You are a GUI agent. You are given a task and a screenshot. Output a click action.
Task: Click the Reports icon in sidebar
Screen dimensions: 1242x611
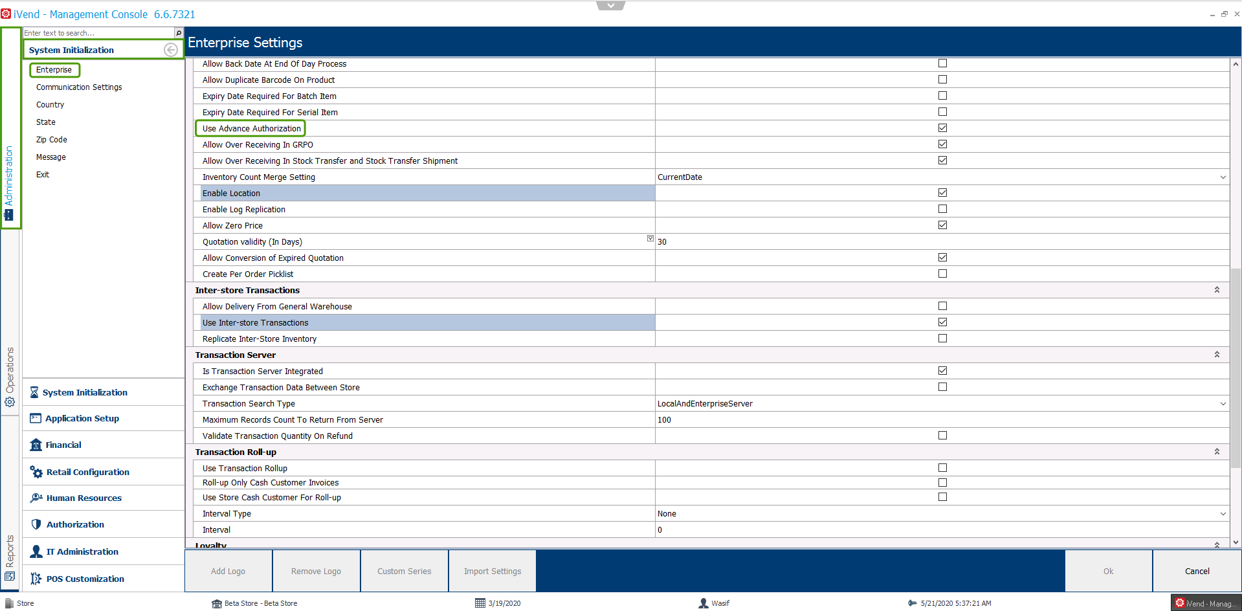tap(10, 576)
